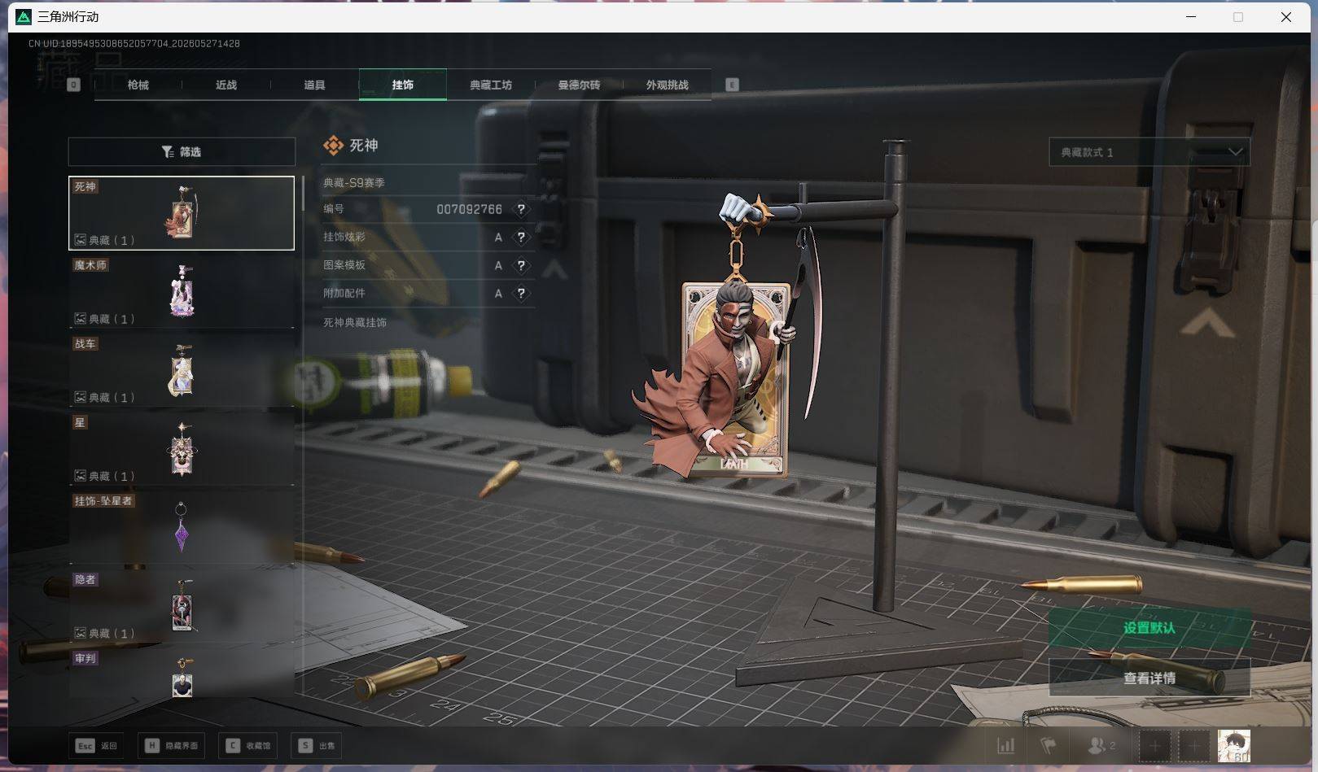Click the 典藏 image icon in 战车 row
1318x772 pixels.
coord(81,397)
